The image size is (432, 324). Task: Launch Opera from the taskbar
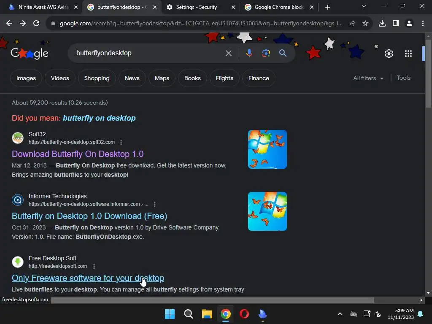pyautogui.click(x=244, y=314)
